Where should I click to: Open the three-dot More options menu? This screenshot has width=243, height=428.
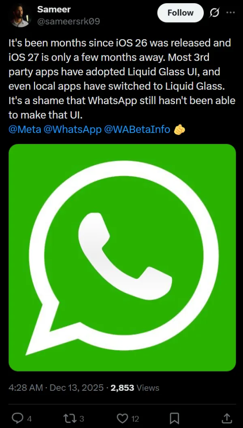tap(230, 13)
